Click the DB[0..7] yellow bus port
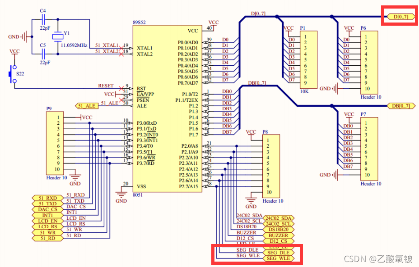 click(x=401, y=106)
